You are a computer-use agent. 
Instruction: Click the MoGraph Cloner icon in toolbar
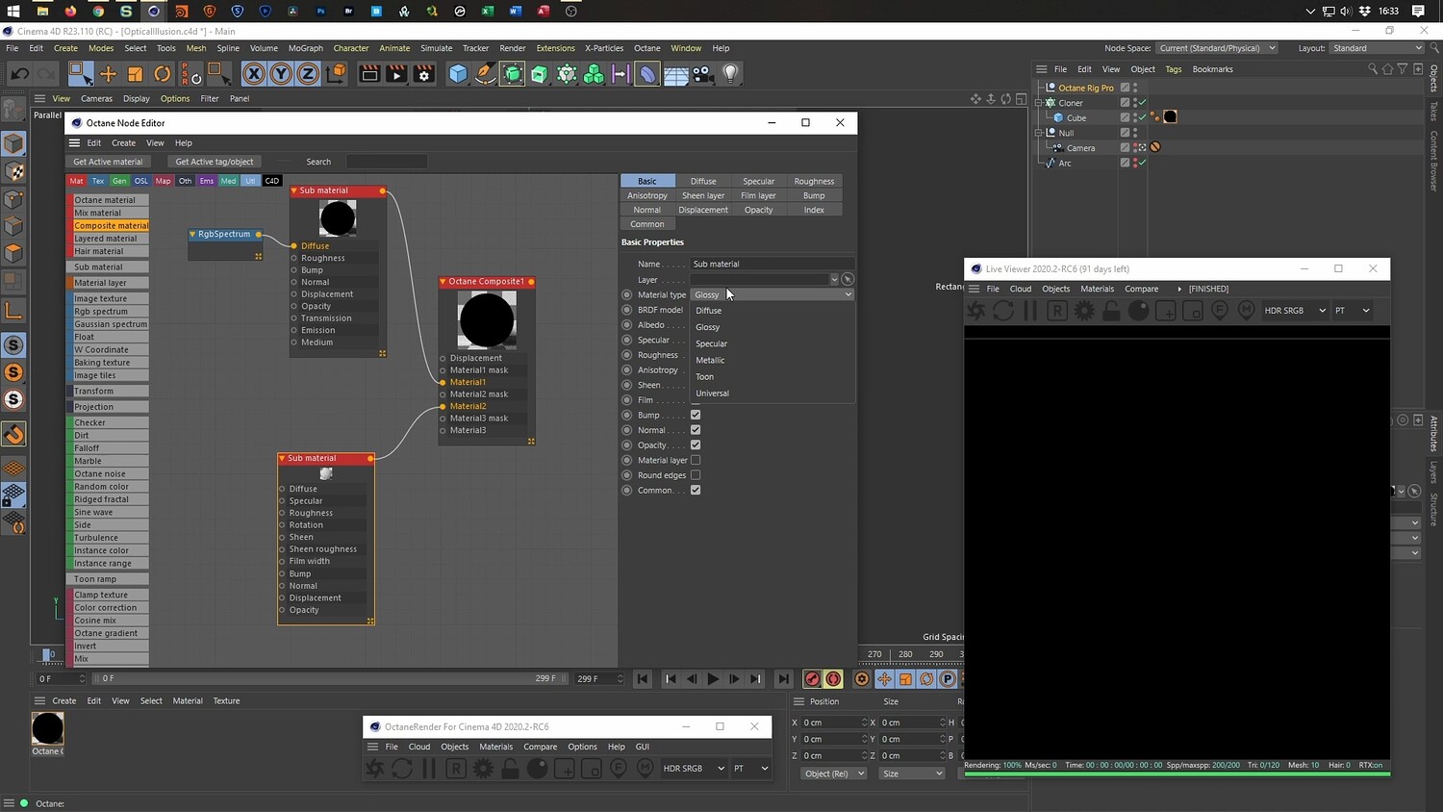(595, 74)
